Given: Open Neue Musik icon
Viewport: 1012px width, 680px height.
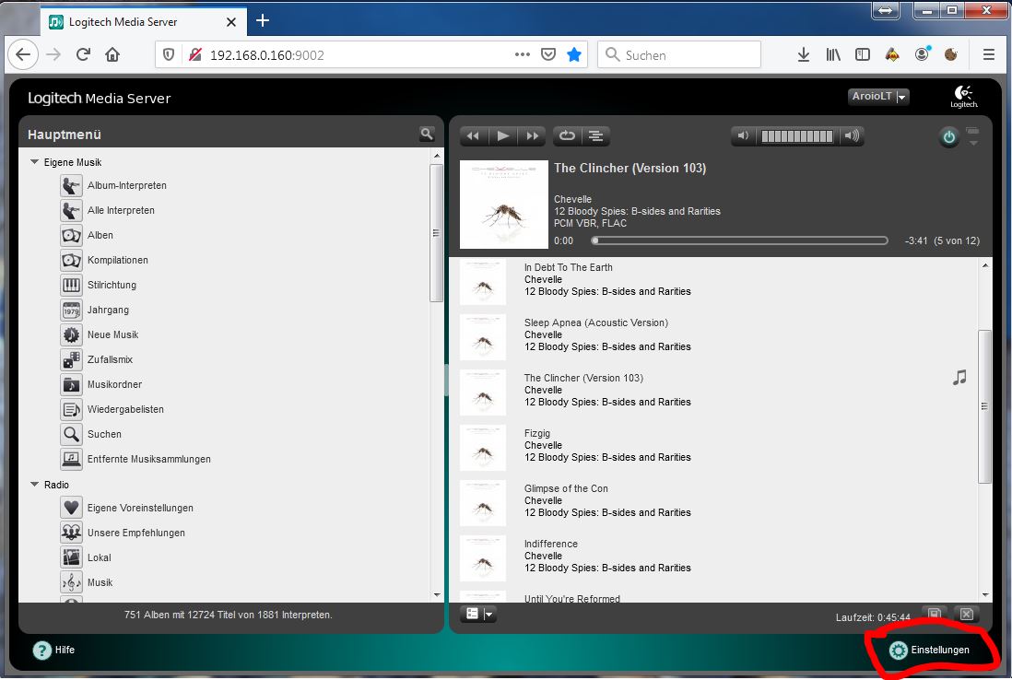Looking at the screenshot, I should 71,334.
